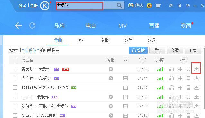Select the 单曲 results tab
Viewport: 205px width, 118px height.
pos(58,40)
